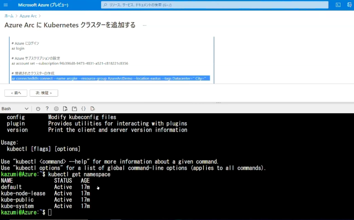Viewport: 354px width, 220px height.
Task: Restart the Cloud Shell session
Action: (38, 108)
